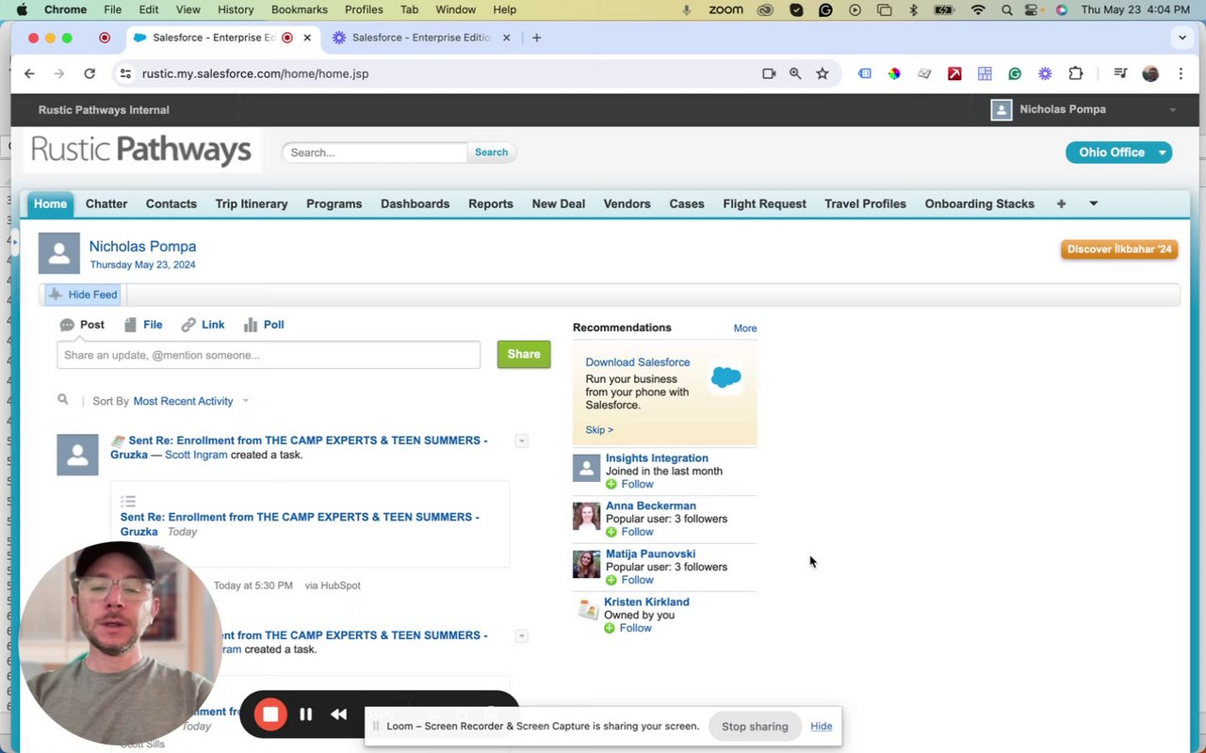Open the zoom magnifier icon in address bar
This screenshot has height=753, width=1206.
pos(795,73)
